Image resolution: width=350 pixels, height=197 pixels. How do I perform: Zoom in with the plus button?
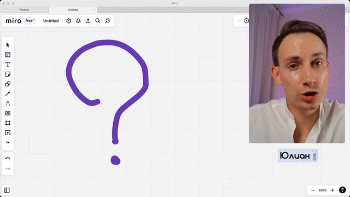[332, 190]
